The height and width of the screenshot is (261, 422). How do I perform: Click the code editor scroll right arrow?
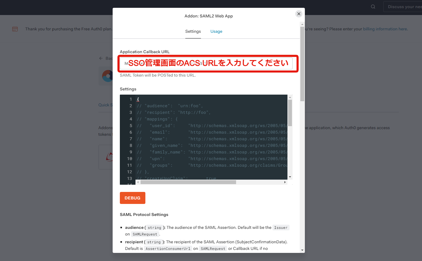pos(285,182)
